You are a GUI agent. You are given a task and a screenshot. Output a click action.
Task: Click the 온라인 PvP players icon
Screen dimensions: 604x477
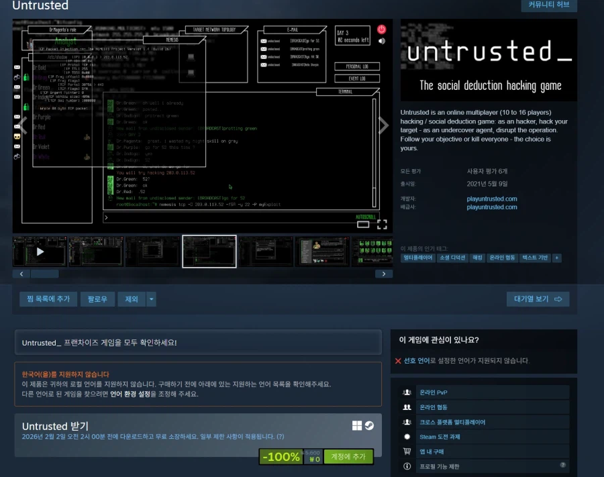click(407, 392)
